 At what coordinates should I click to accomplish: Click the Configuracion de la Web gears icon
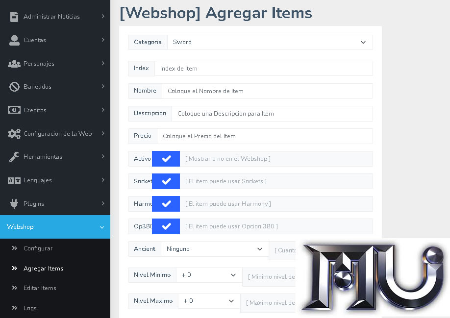[x=14, y=134]
